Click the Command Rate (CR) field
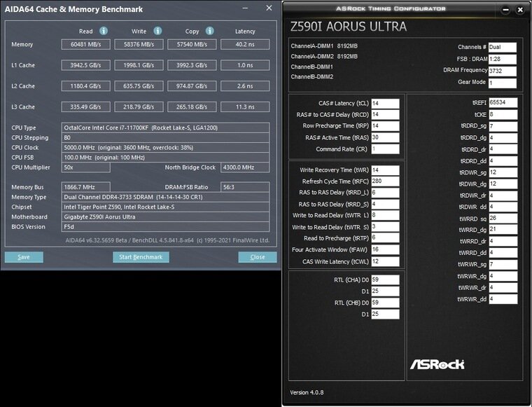Viewport: 532px width, 407px height. [x=386, y=149]
